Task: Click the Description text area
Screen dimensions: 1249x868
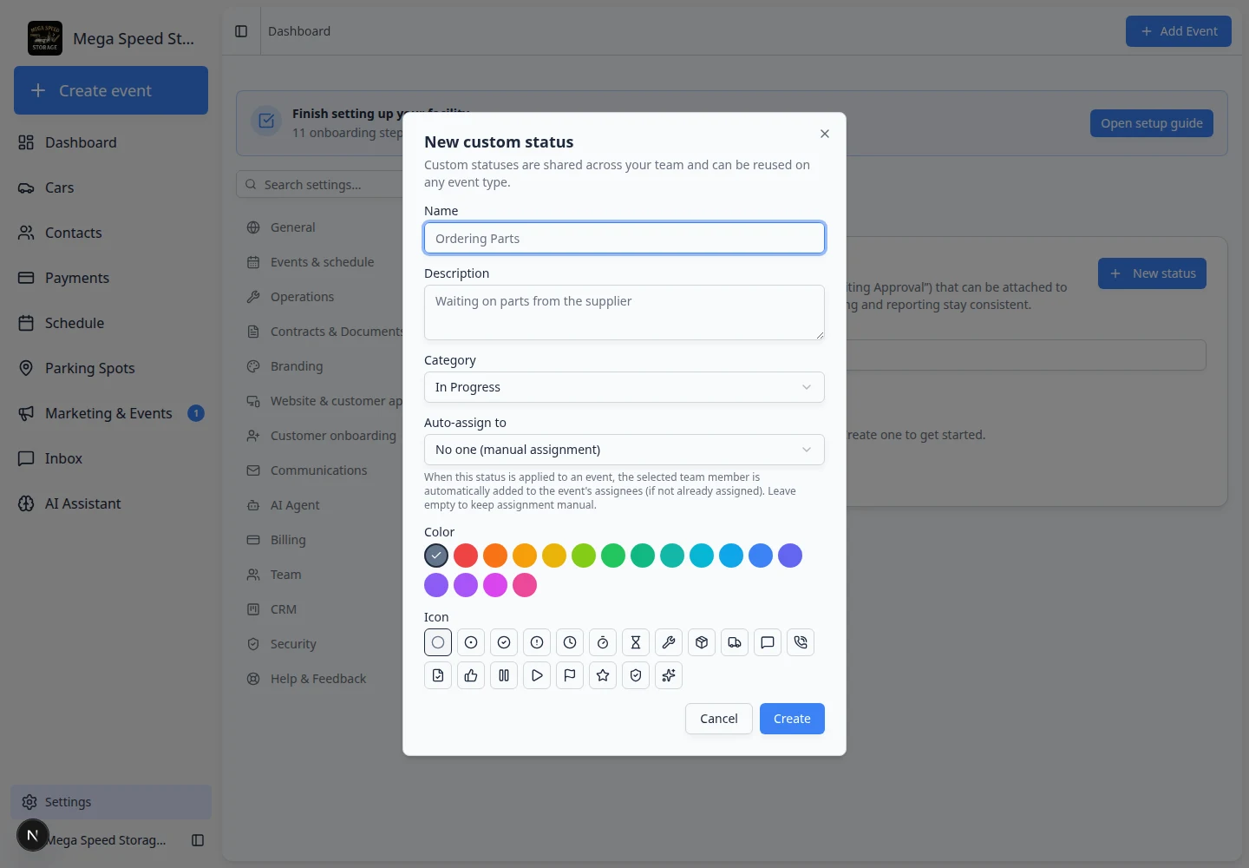Action: click(x=624, y=312)
